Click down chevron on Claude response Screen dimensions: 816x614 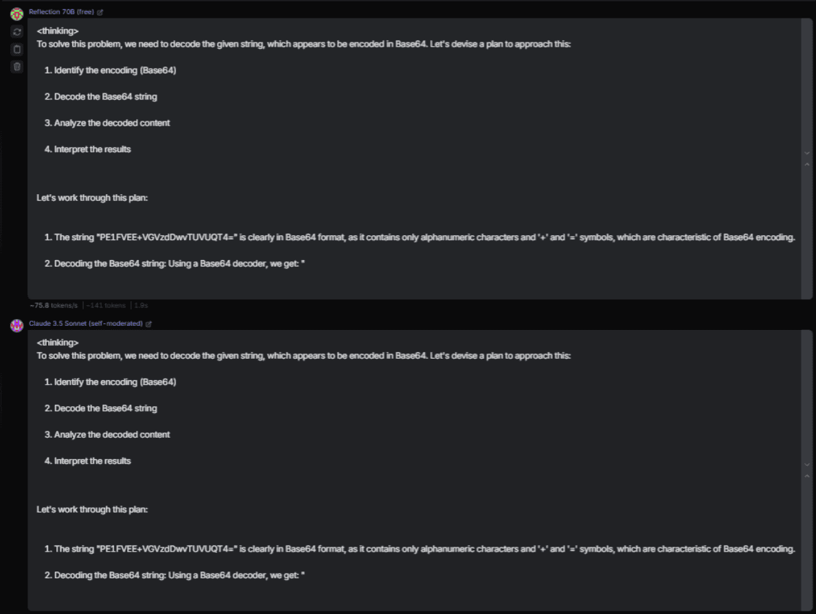coord(807,464)
